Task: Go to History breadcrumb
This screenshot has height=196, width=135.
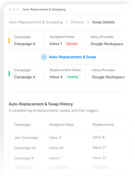Action: pyautogui.click(x=77, y=22)
